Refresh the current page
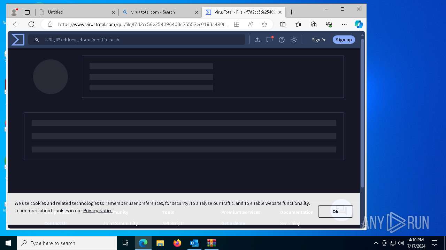The width and height of the screenshot is (446, 250). [x=31, y=24]
